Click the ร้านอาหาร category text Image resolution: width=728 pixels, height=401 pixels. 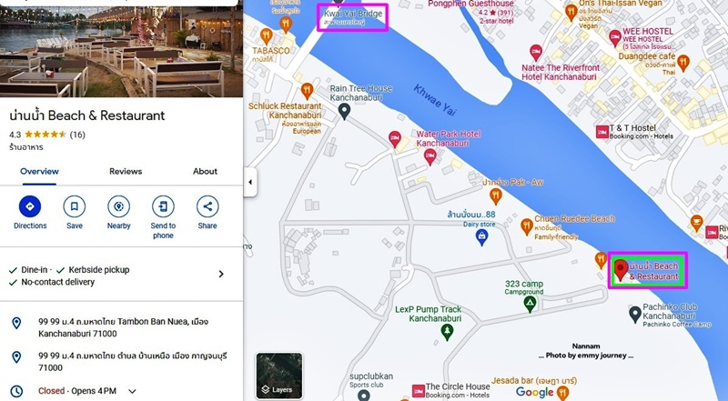[26, 147]
